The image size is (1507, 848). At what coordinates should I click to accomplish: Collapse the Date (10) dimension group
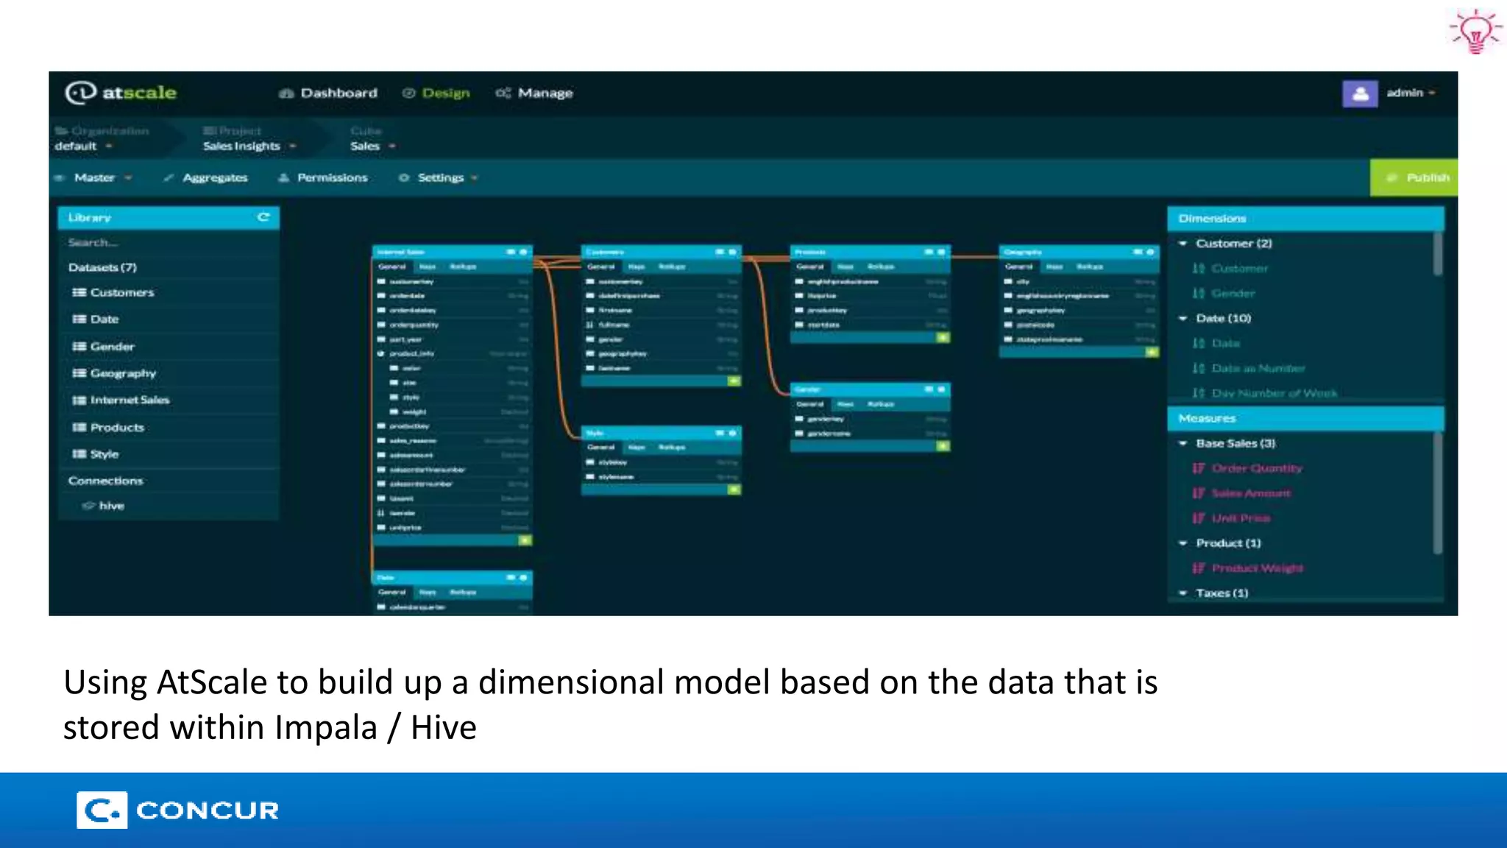pos(1183,318)
